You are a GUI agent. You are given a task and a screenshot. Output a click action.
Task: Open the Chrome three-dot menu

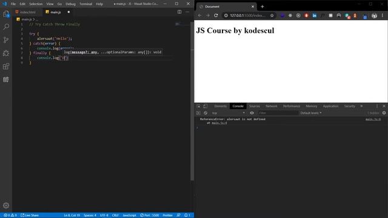[x=383, y=15]
